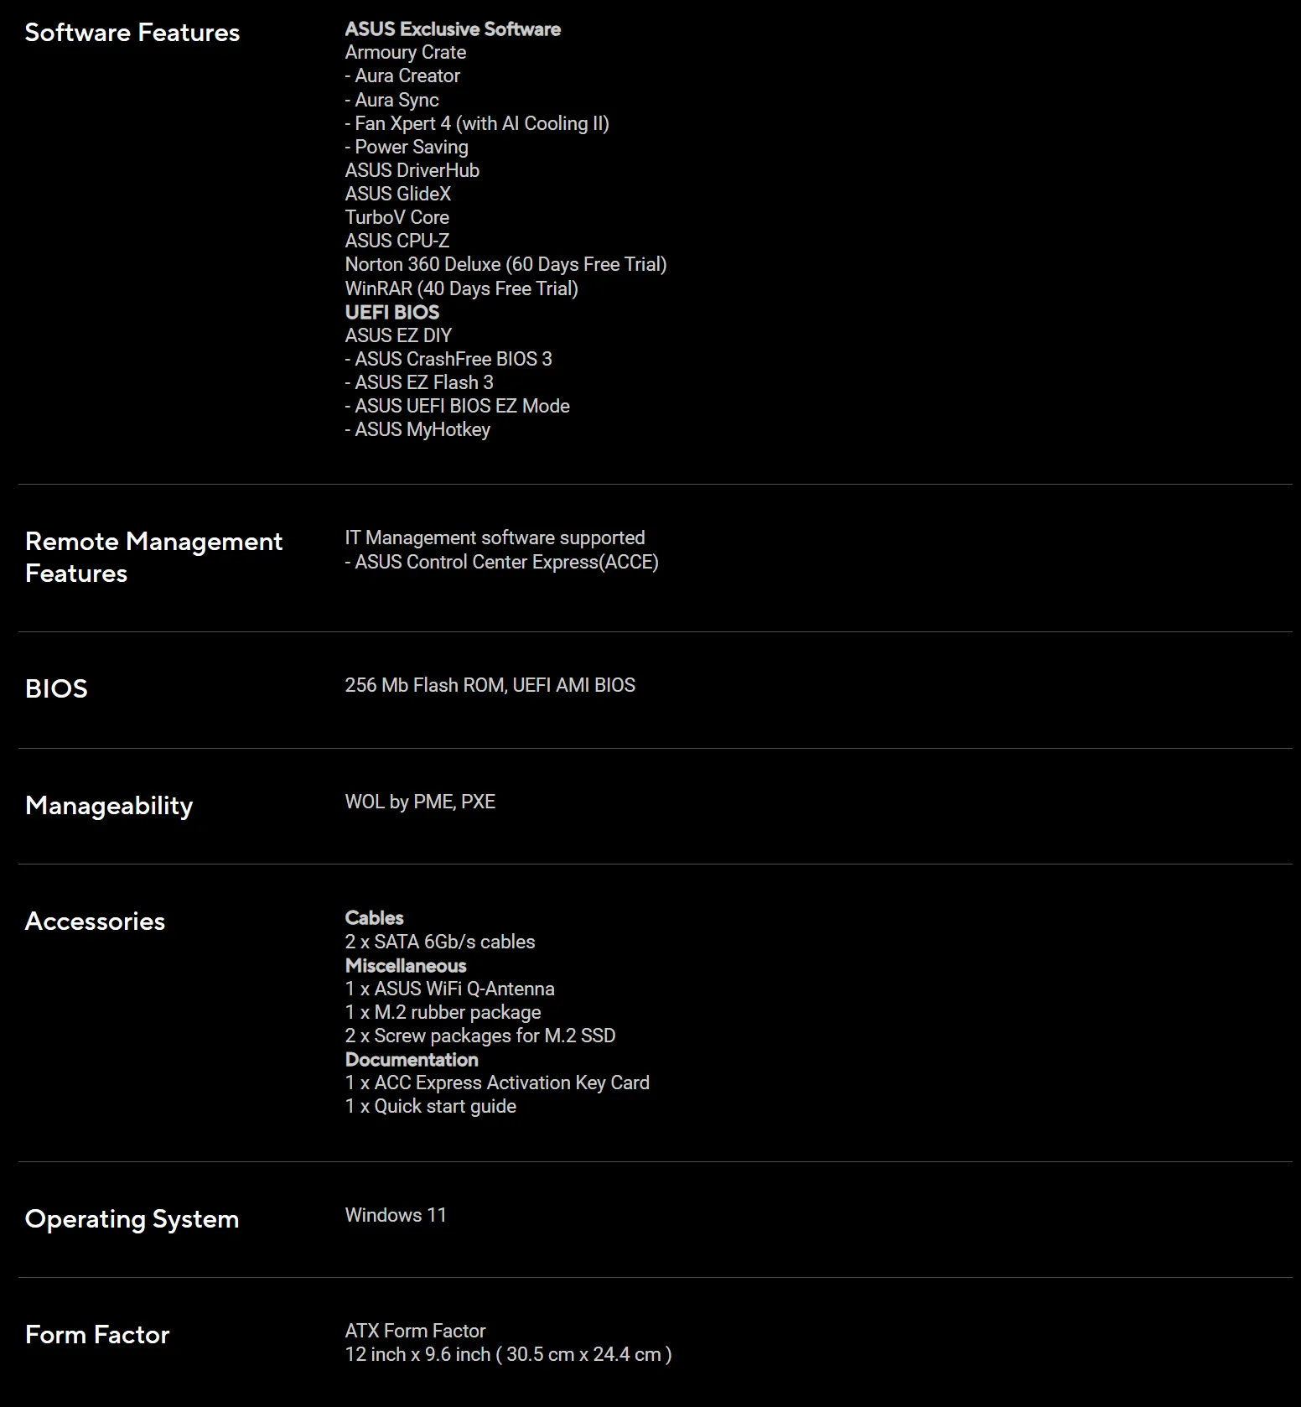Click the ASUS CrashFree BIOS 3 item
This screenshot has width=1301, height=1407.
(448, 359)
